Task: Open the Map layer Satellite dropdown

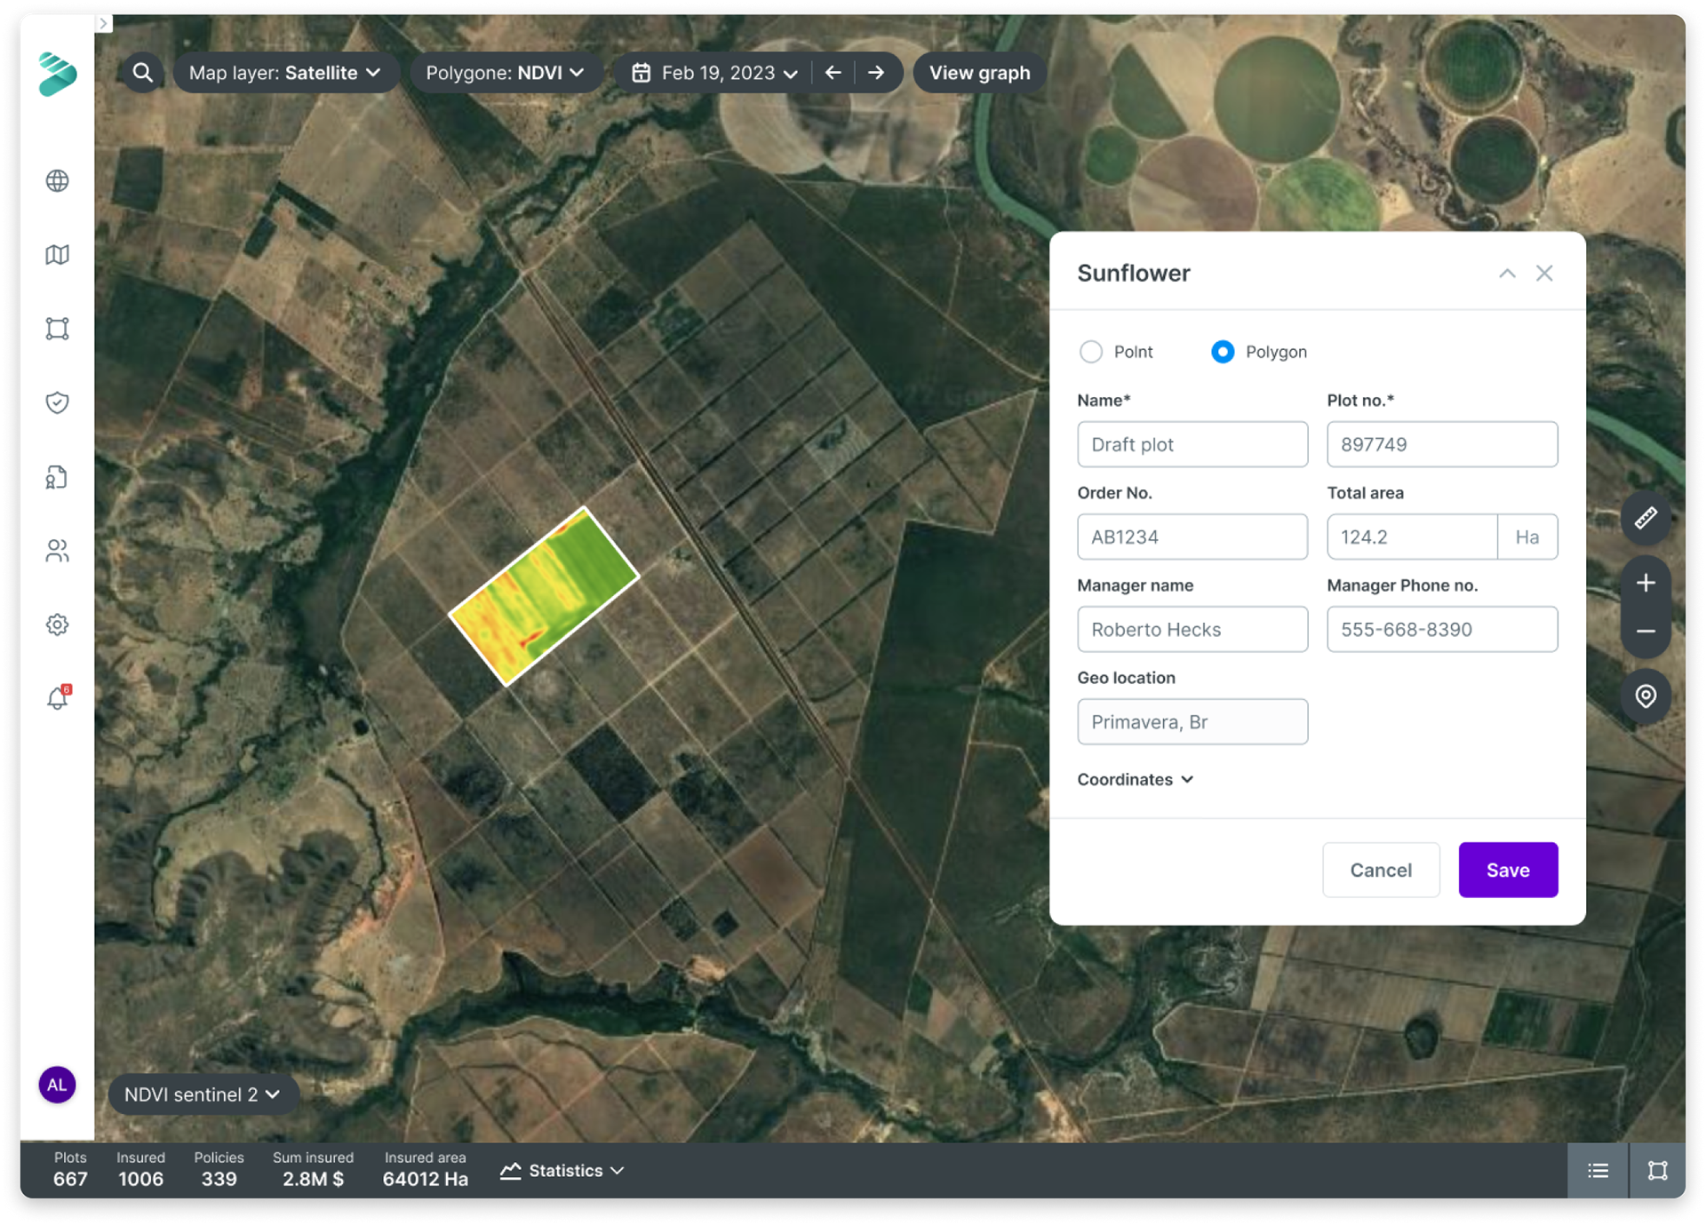Action: 284,73
